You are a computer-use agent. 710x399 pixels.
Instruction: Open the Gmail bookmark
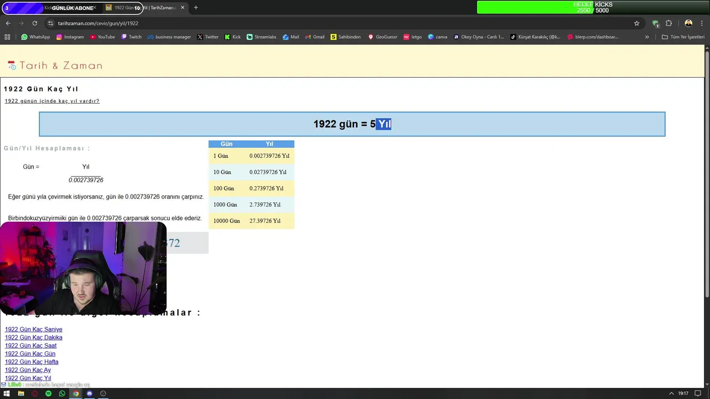tap(315, 37)
